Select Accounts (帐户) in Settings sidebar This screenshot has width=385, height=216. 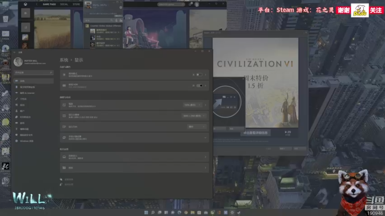pyautogui.click(x=34, y=111)
